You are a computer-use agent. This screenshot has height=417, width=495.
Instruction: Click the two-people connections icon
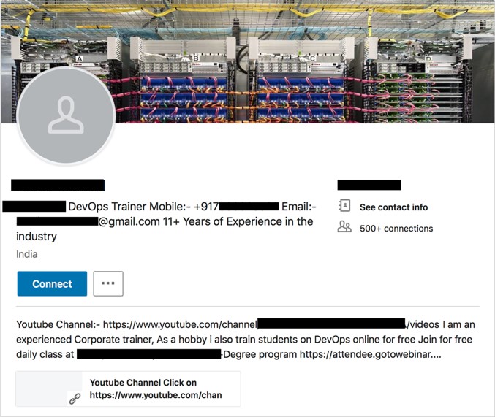(344, 227)
